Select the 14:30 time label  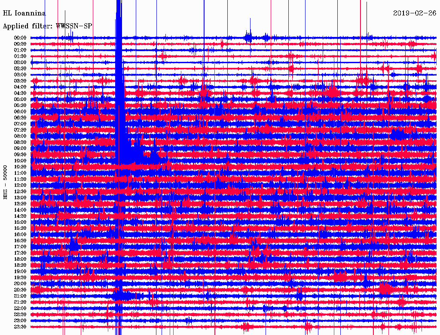(x=20, y=216)
